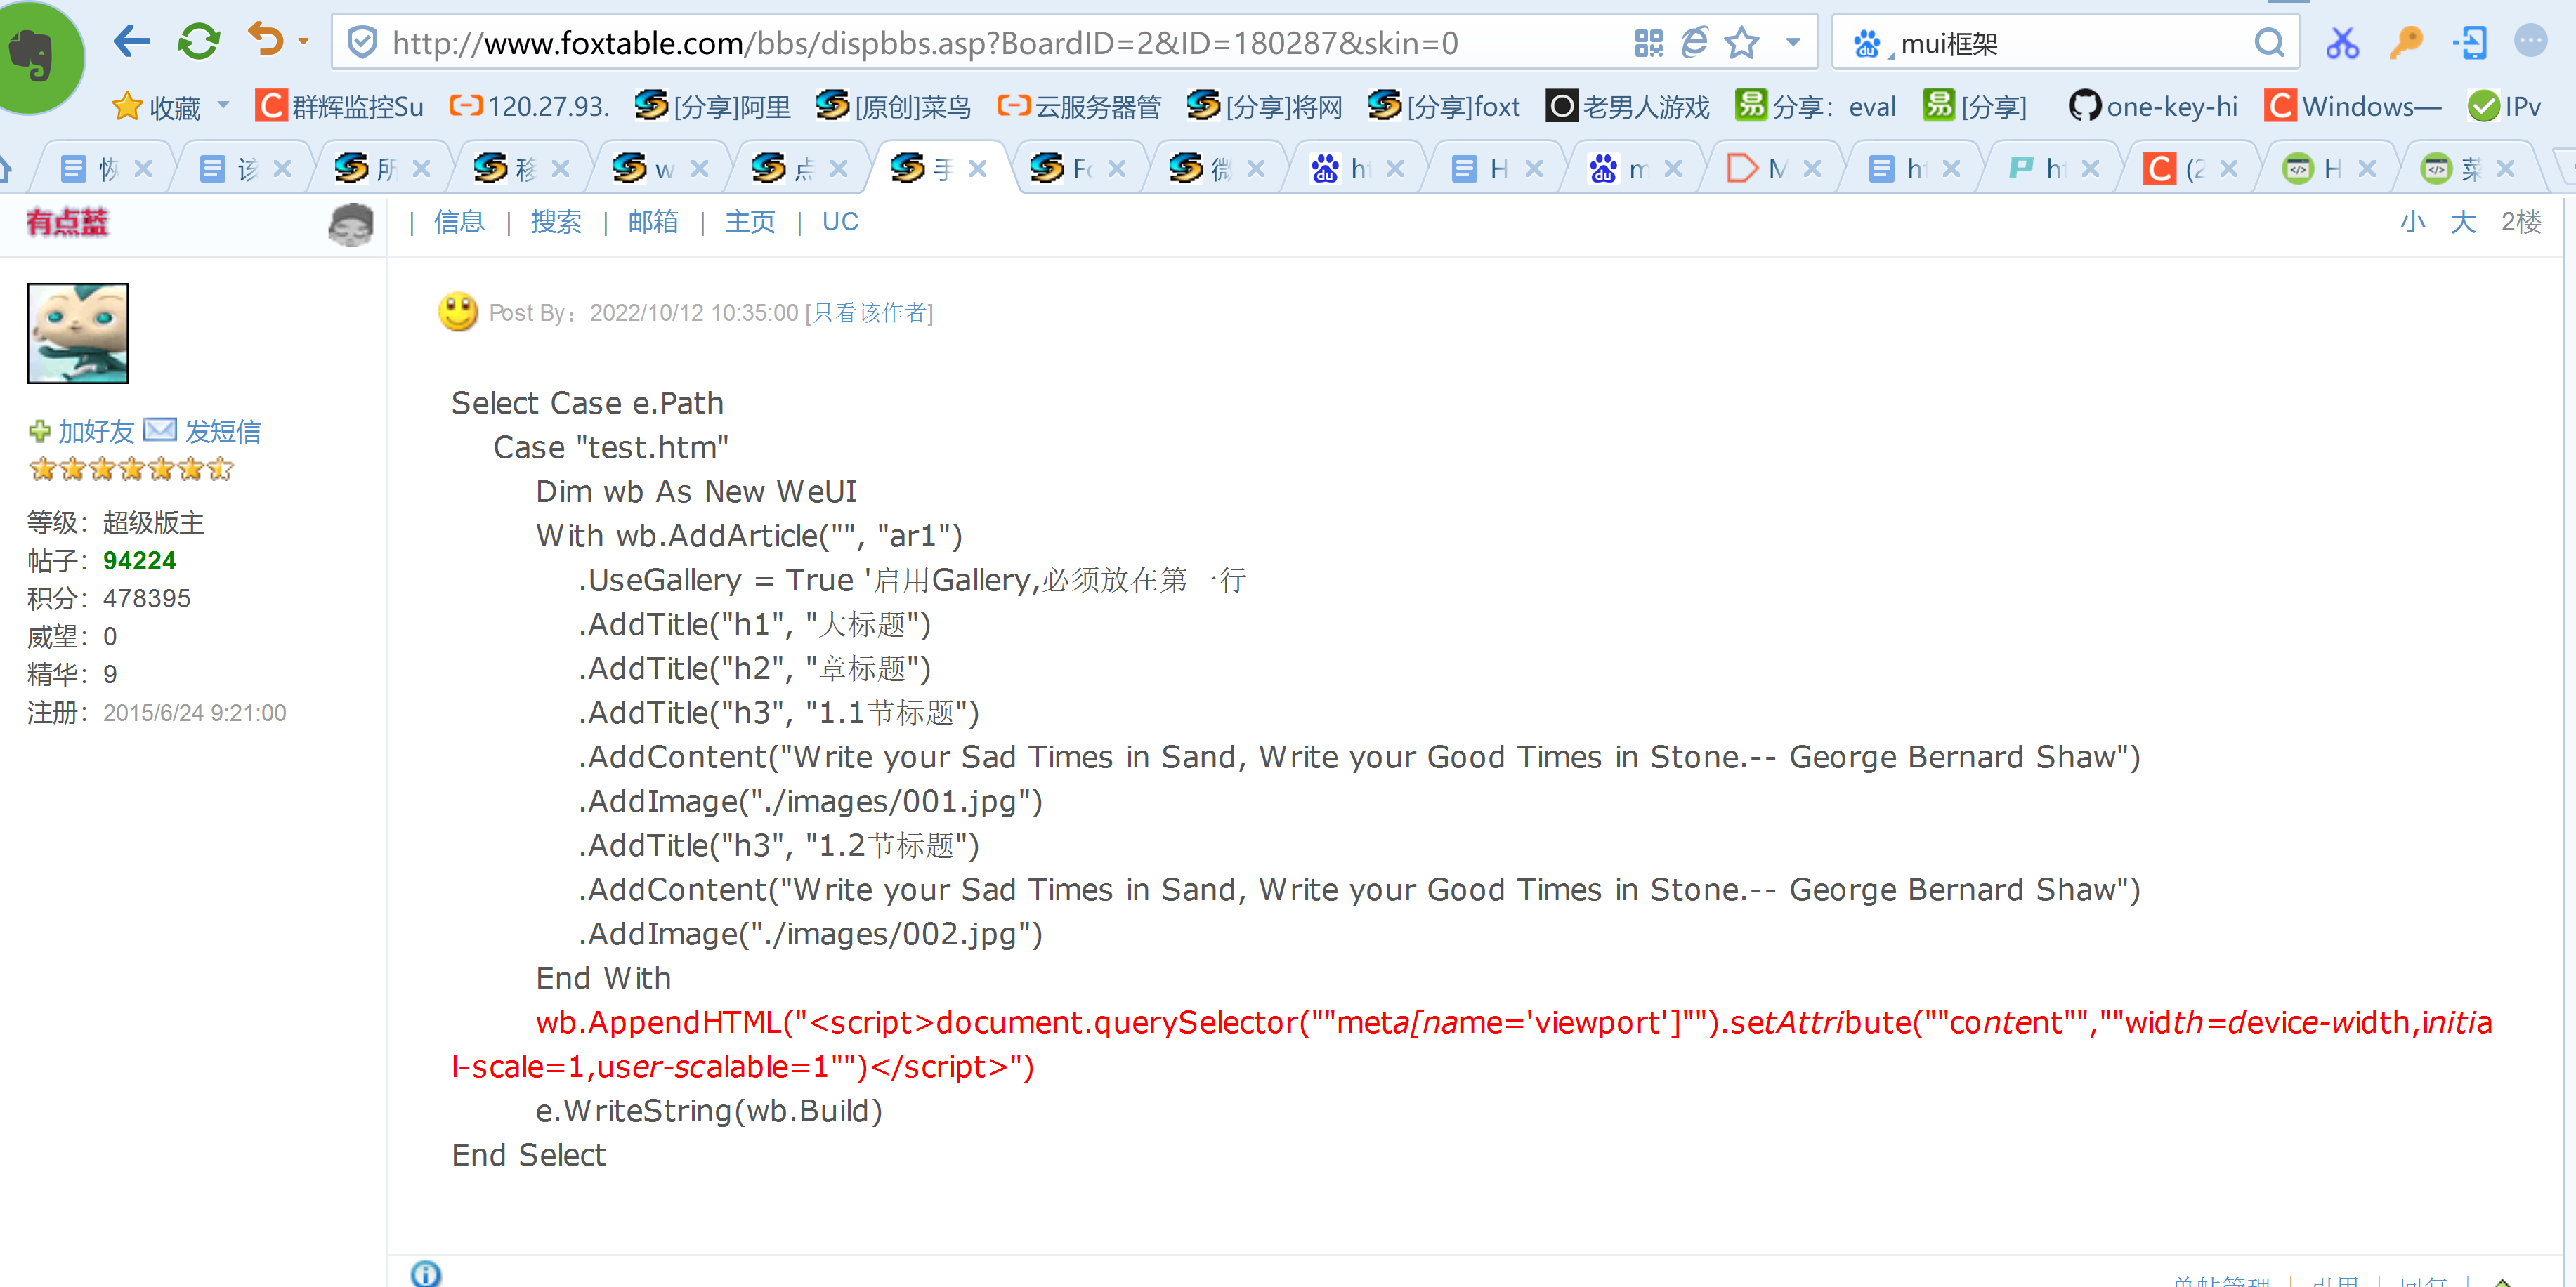This screenshot has height=1287, width=2576.
Task: Set font size small with 小
Action: (2413, 222)
